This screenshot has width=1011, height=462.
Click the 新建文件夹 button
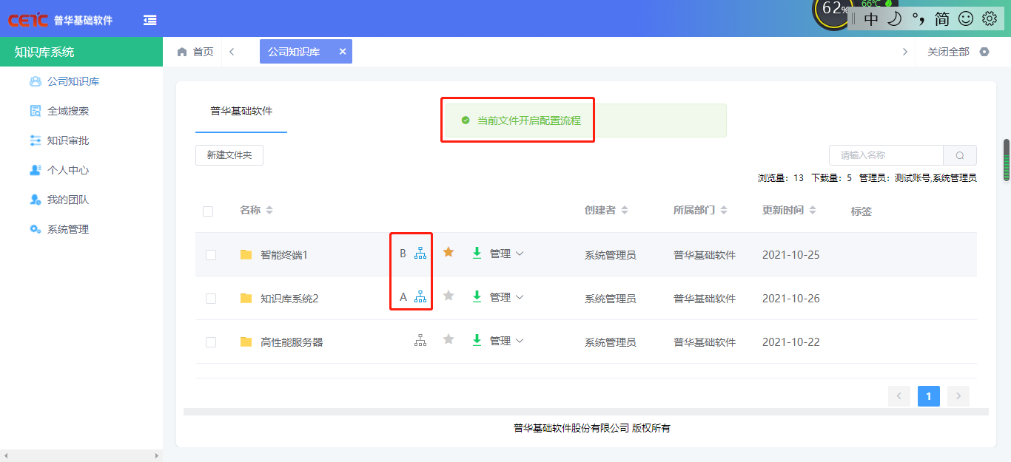pyautogui.click(x=229, y=154)
